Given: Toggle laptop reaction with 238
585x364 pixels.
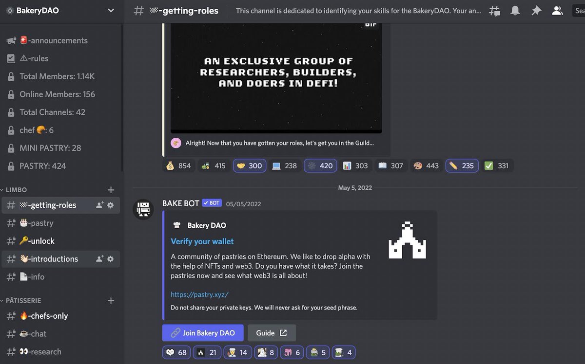Looking at the screenshot, I should (284, 165).
